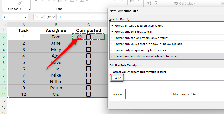The width and height of the screenshot is (224, 114).
Task: Open the Name Box dropdown arrow
Action: coord(25,17)
